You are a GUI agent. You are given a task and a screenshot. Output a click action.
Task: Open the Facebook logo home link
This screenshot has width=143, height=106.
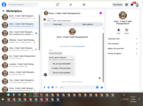[4, 5]
